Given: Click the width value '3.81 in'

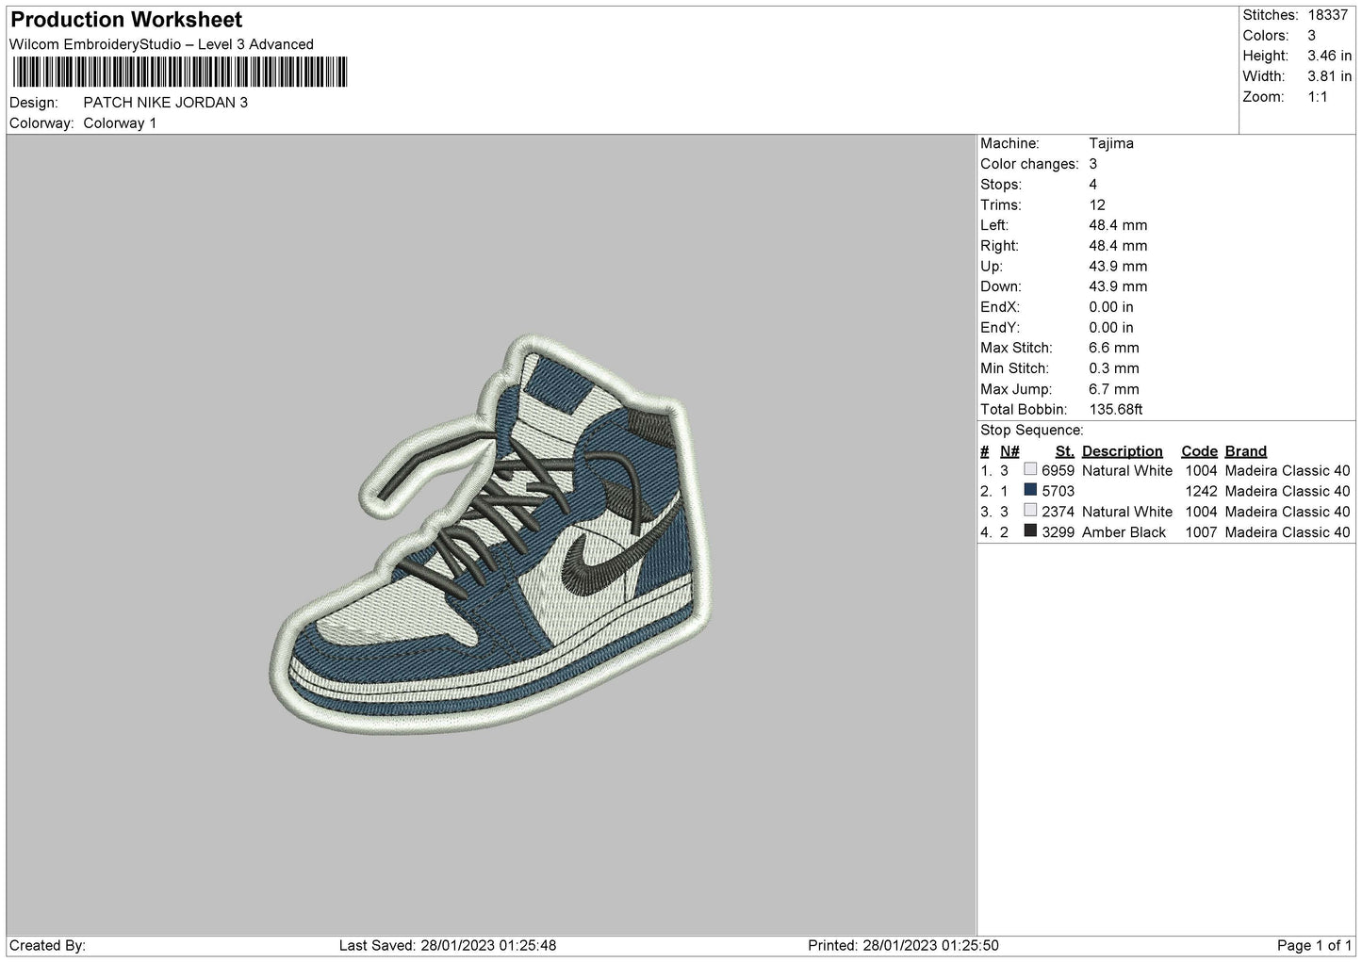Looking at the screenshot, I should (1330, 76).
